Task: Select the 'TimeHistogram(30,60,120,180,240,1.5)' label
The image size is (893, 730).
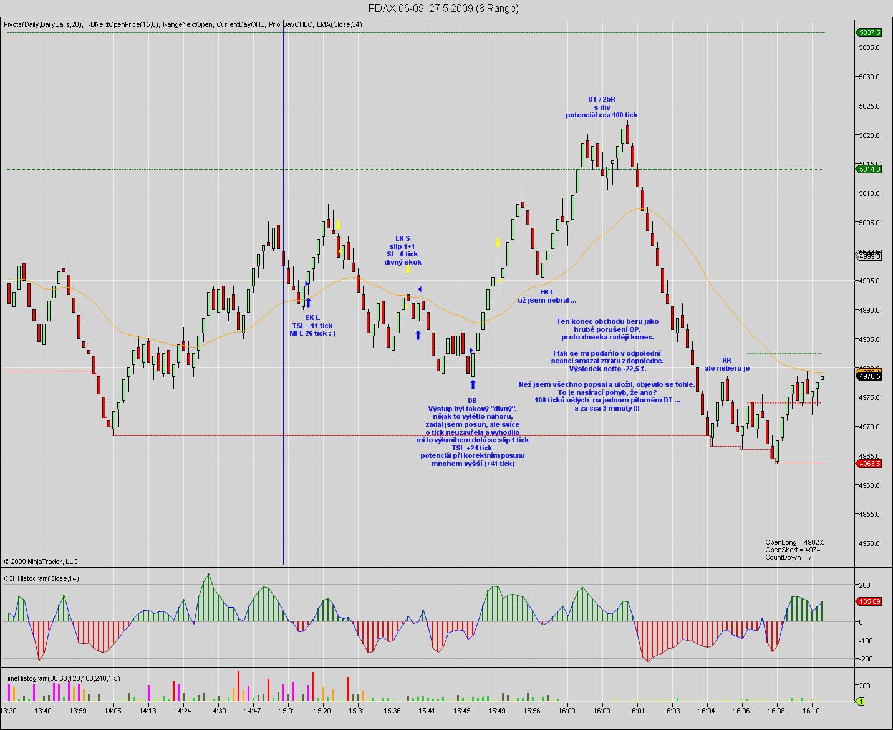Action: click(x=62, y=678)
